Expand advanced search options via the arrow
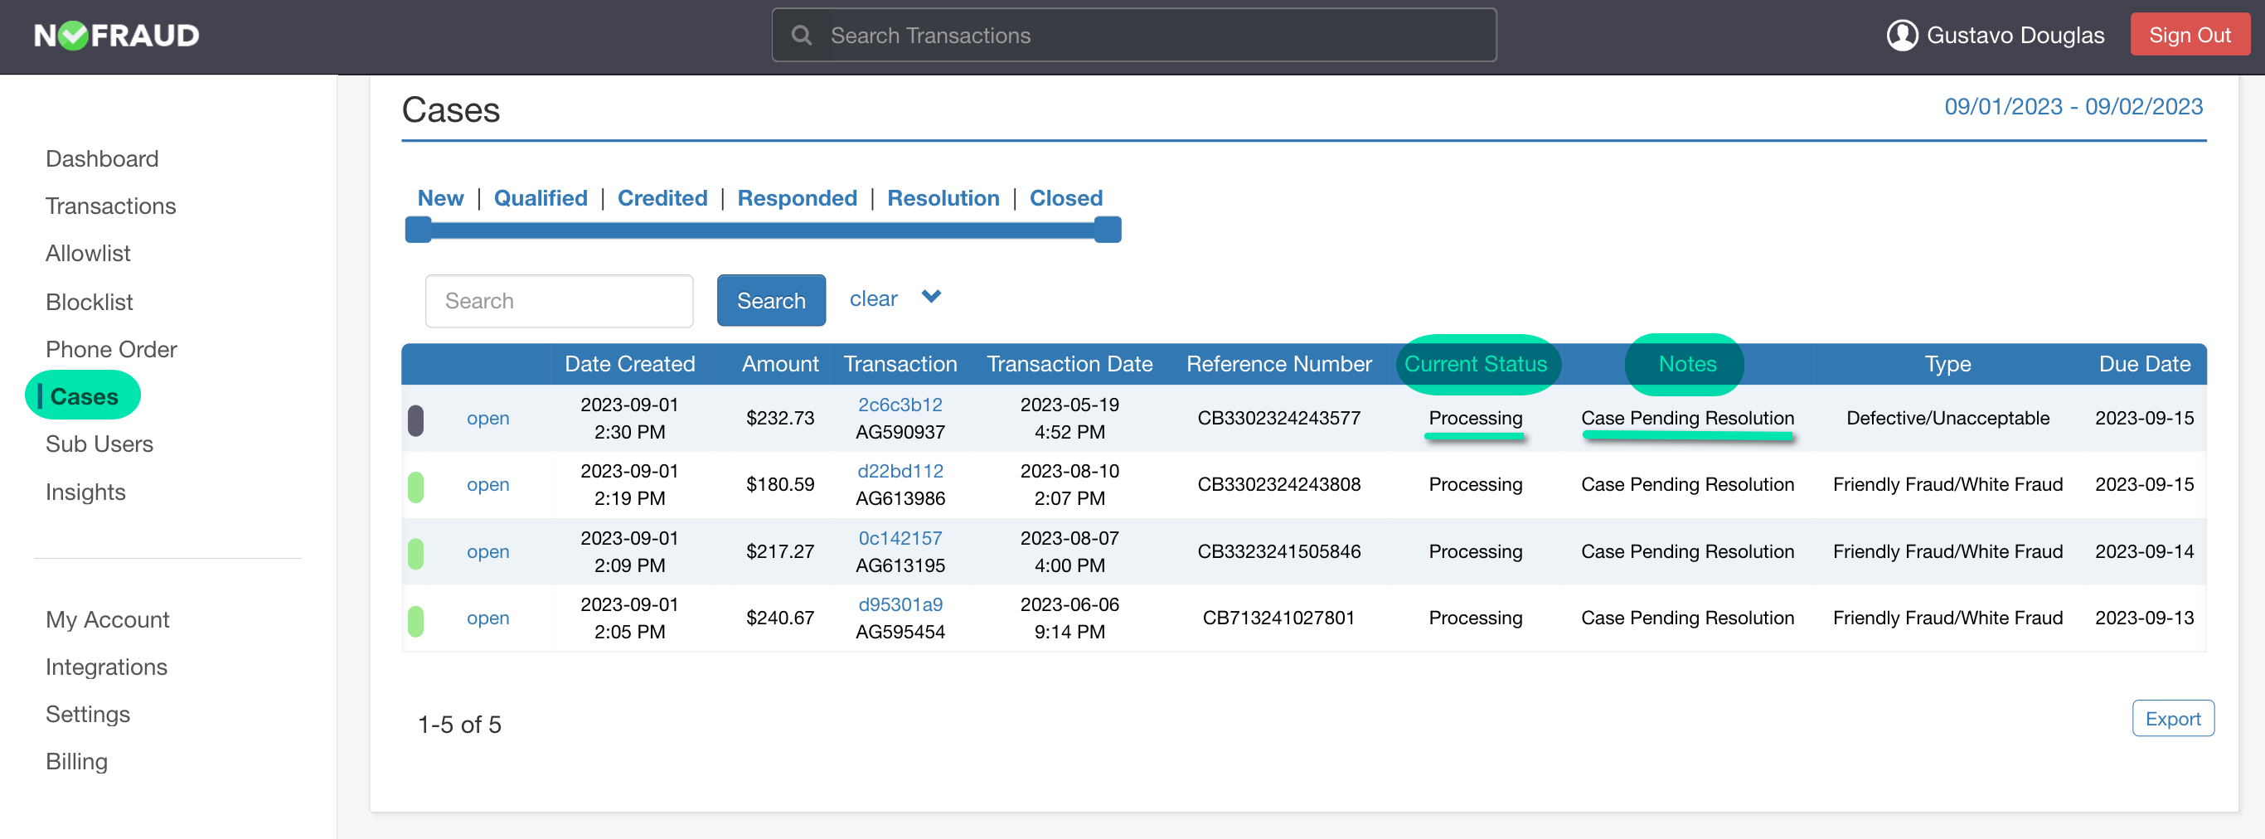The width and height of the screenshot is (2265, 839). [x=930, y=298]
